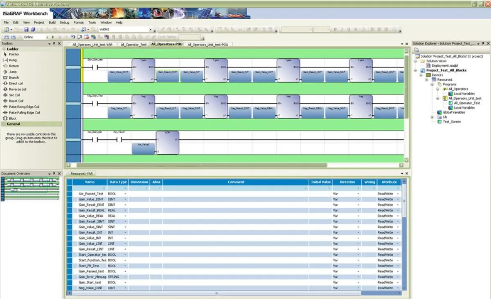This screenshot has width=491, height=299.
Task: Select the Pulse Rising Edge Coil
Action: click(24, 107)
